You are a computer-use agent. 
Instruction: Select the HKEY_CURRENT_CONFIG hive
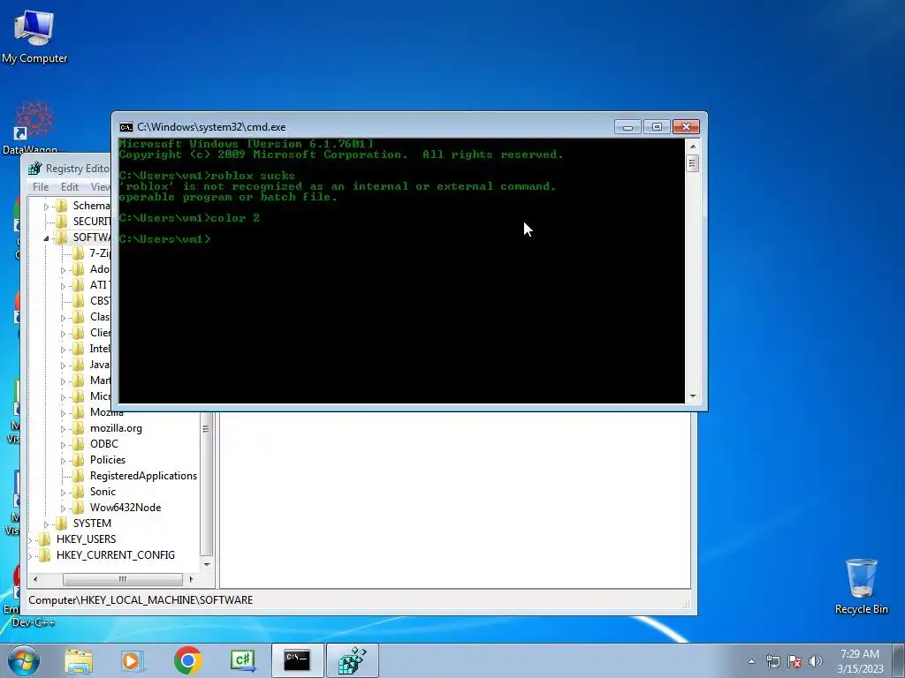tap(116, 555)
